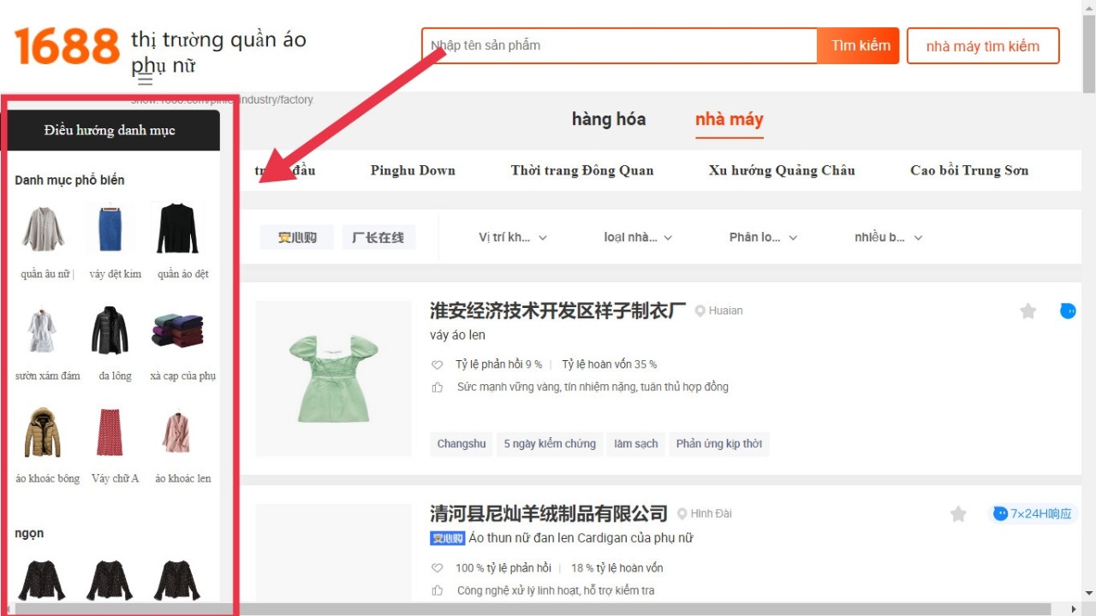This screenshot has width=1096, height=616.
Task: Click the 1688 logo
Action: coord(67,46)
